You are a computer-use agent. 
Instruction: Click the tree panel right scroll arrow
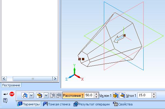point(55,79)
